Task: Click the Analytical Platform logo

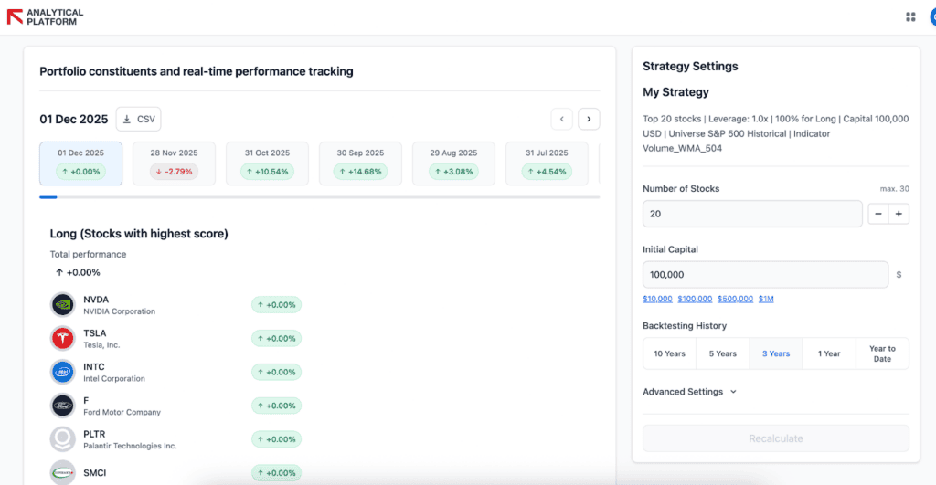Action: click(x=45, y=16)
